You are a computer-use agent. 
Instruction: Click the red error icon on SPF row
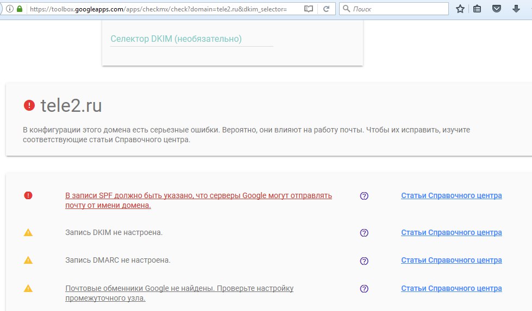pyautogui.click(x=28, y=195)
